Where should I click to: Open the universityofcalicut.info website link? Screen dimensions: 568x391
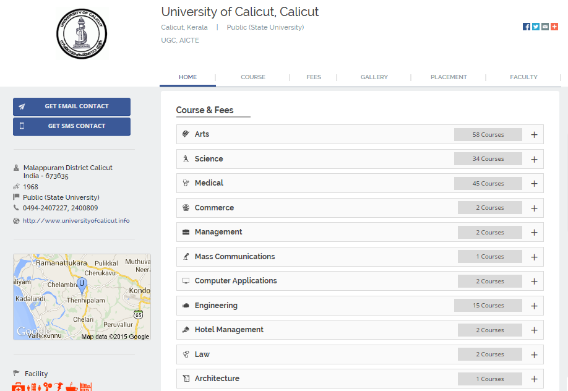(x=76, y=221)
